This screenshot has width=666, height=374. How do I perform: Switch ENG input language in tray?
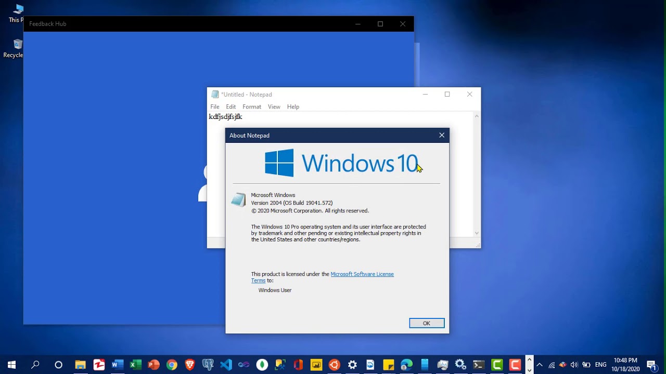(x=601, y=365)
